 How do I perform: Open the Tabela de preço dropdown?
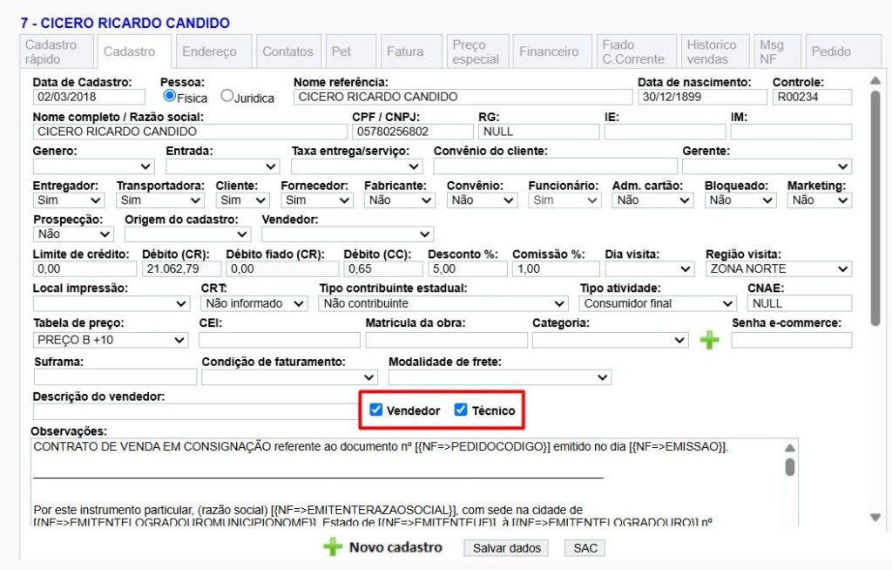pos(111,340)
